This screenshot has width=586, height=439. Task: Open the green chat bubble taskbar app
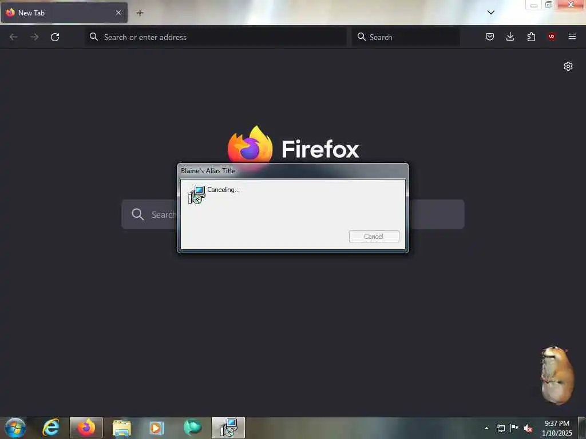[192, 428]
